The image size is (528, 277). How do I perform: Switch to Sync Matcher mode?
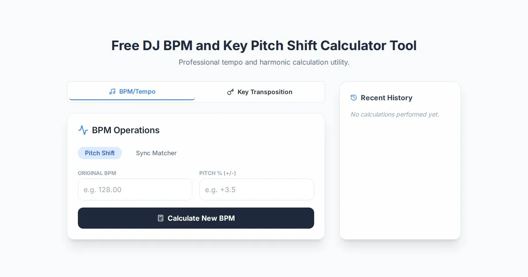(x=156, y=153)
